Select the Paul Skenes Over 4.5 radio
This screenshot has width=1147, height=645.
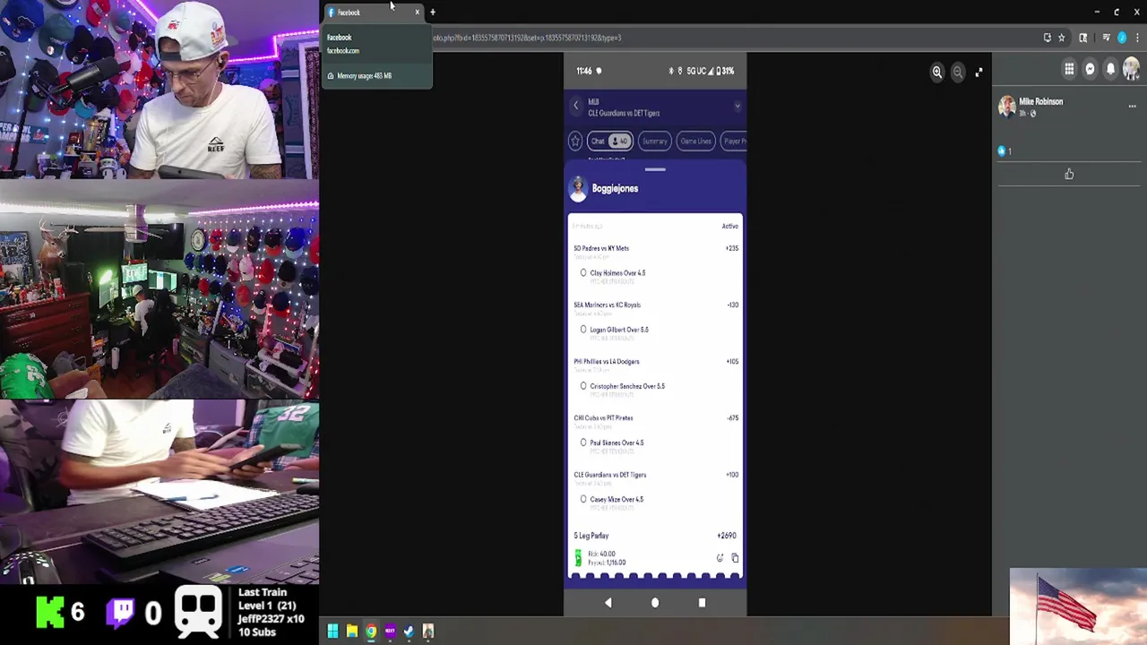[583, 443]
